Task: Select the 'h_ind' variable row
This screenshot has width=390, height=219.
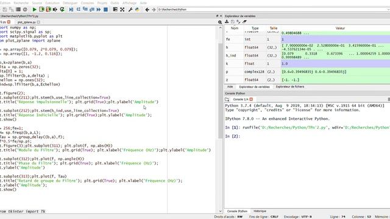Action: click(x=307, y=55)
